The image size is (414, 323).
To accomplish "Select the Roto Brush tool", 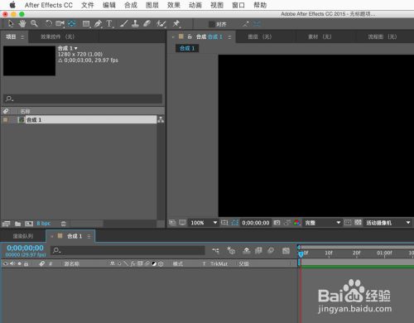I will pos(161,24).
